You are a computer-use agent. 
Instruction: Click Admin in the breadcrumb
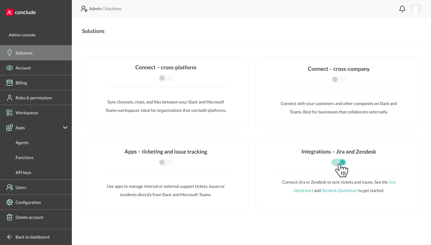[95, 9]
